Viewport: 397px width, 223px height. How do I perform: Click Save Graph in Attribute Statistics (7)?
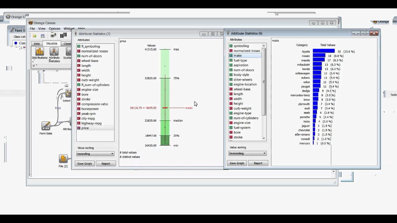click(x=84, y=164)
